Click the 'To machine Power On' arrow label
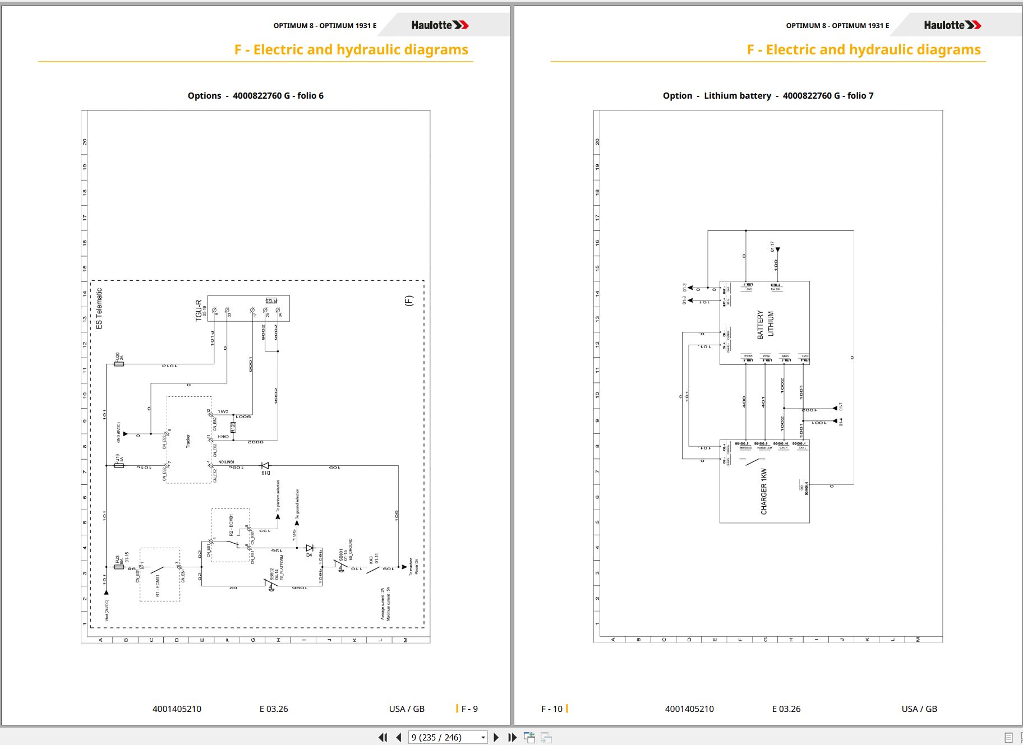Screen dimensions: 1023x745 pyautogui.click(x=413, y=566)
